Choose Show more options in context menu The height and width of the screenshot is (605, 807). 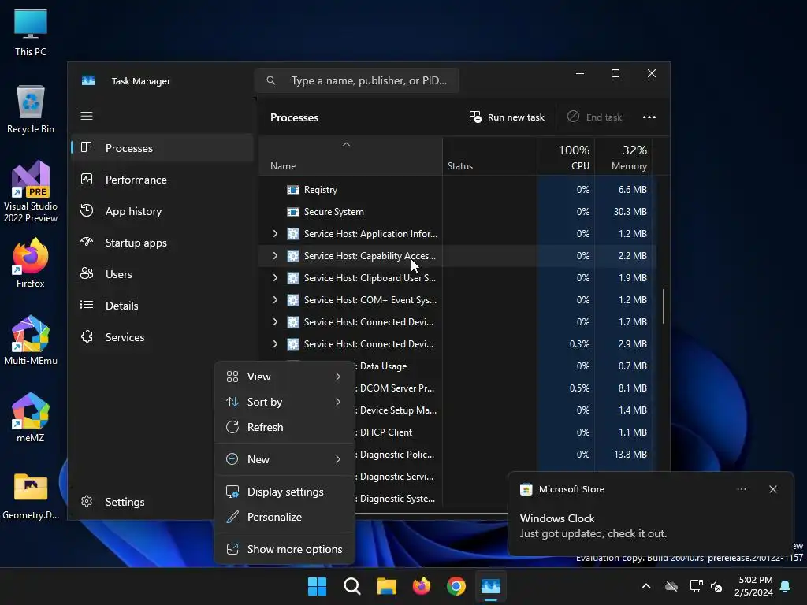284,549
